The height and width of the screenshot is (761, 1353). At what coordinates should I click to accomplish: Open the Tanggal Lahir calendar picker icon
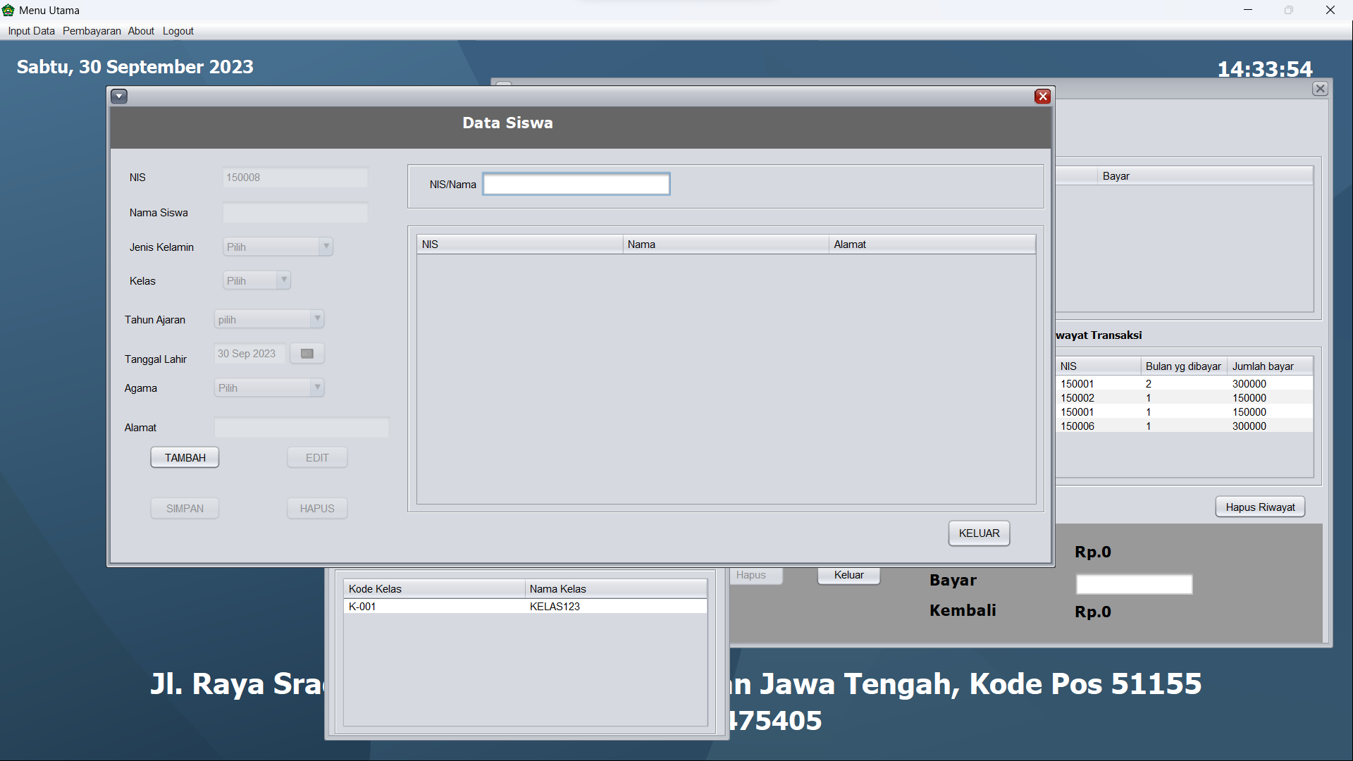point(307,354)
